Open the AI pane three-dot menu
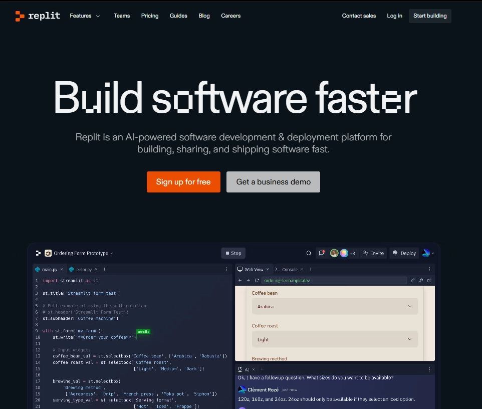 click(429, 369)
